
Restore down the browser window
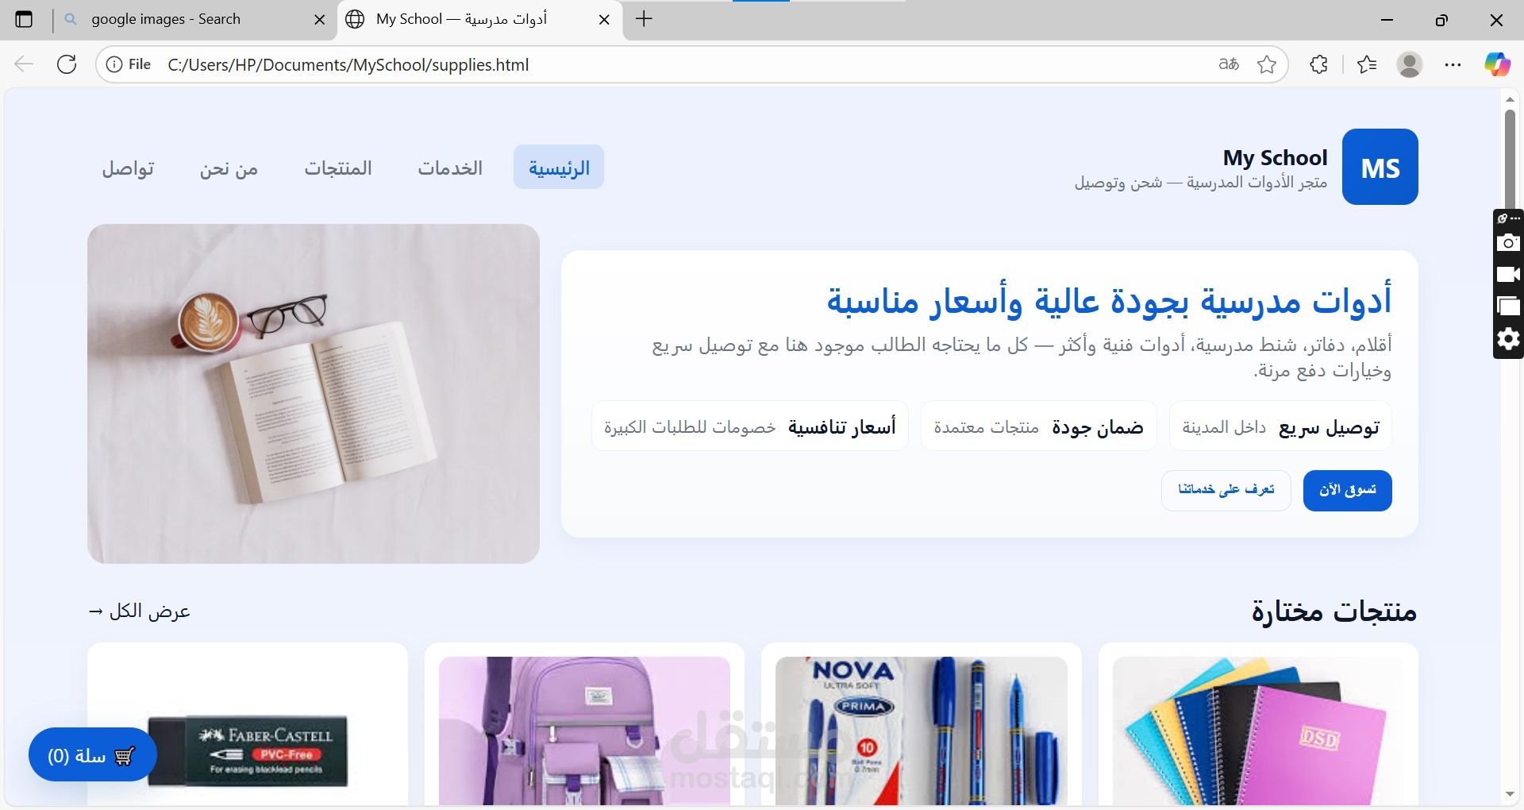pyautogui.click(x=1441, y=20)
